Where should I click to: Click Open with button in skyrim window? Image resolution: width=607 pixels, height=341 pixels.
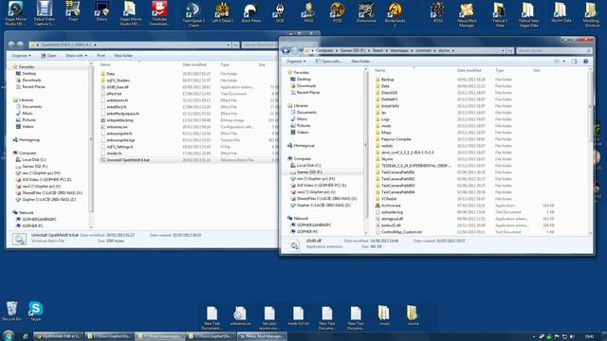[328, 61]
